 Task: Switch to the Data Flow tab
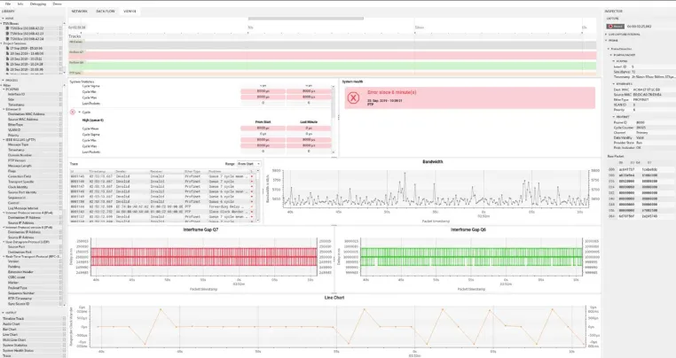pos(106,12)
